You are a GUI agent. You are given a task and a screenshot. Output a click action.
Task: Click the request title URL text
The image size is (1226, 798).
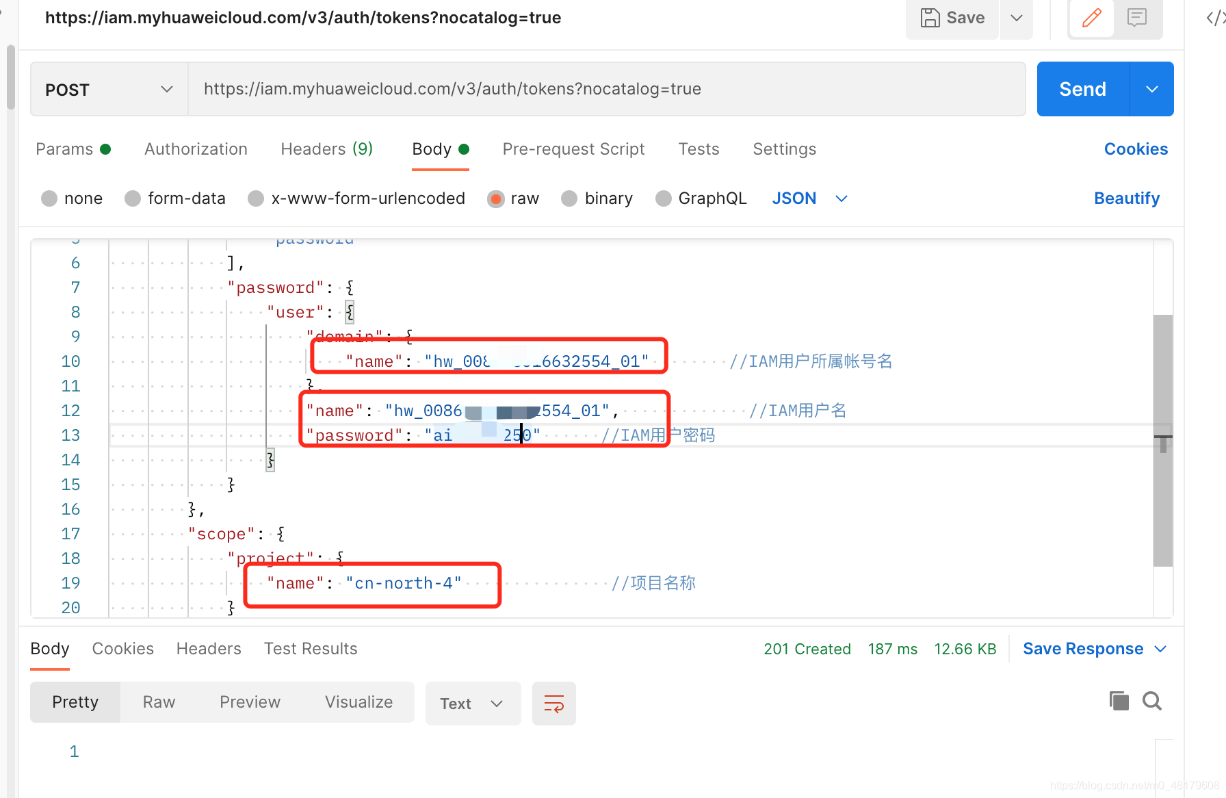(x=303, y=18)
